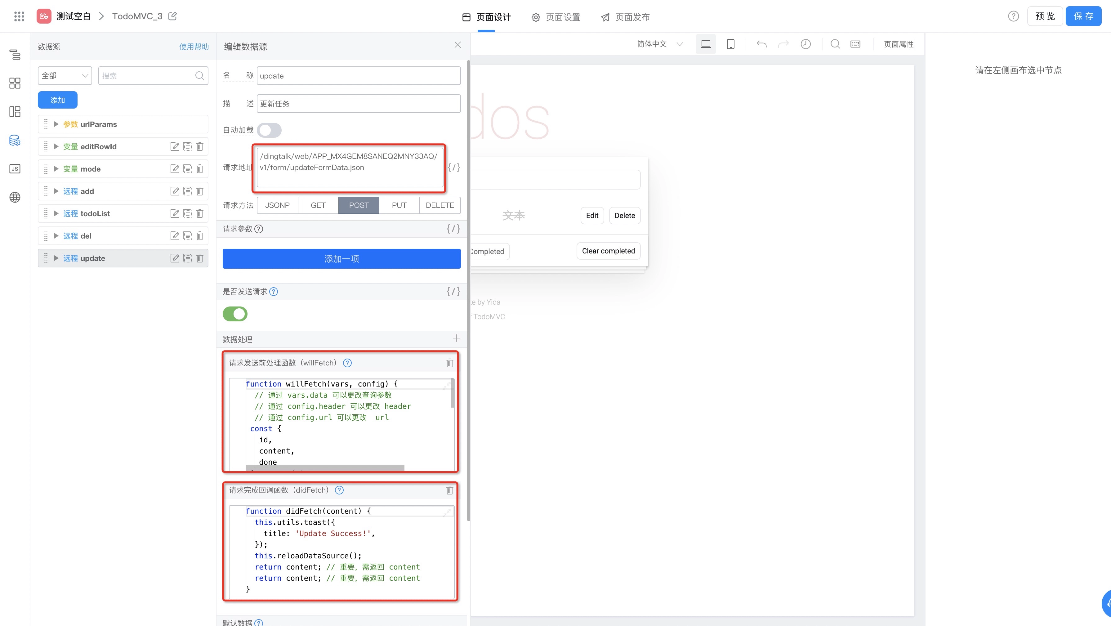The width and height of the screenshot is (1111, 626).
Task: Toggle the 自动加载 auto-load switch
Action: (269, 130)
